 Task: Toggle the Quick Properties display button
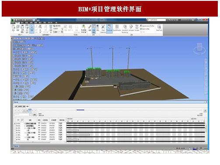tap(94, 28)
